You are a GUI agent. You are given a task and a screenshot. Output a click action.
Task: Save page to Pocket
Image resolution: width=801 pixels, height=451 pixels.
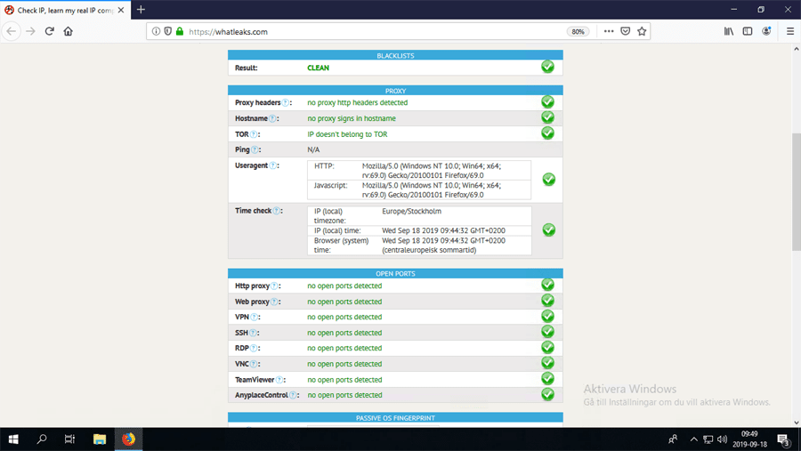click(x=626, y=31)
